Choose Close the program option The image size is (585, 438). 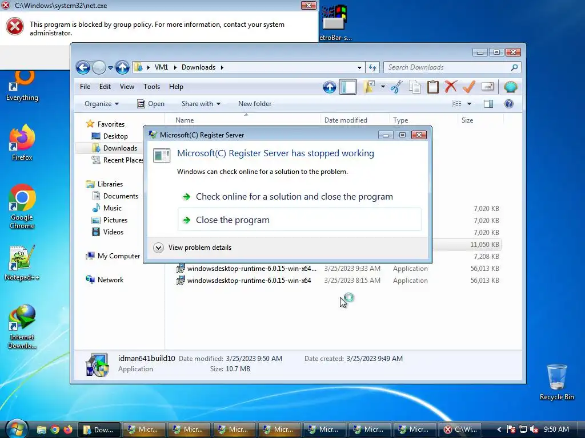pos(299,220)
